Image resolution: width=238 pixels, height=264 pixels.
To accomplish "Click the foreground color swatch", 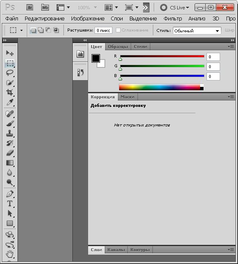I will (x=96, y=58).
